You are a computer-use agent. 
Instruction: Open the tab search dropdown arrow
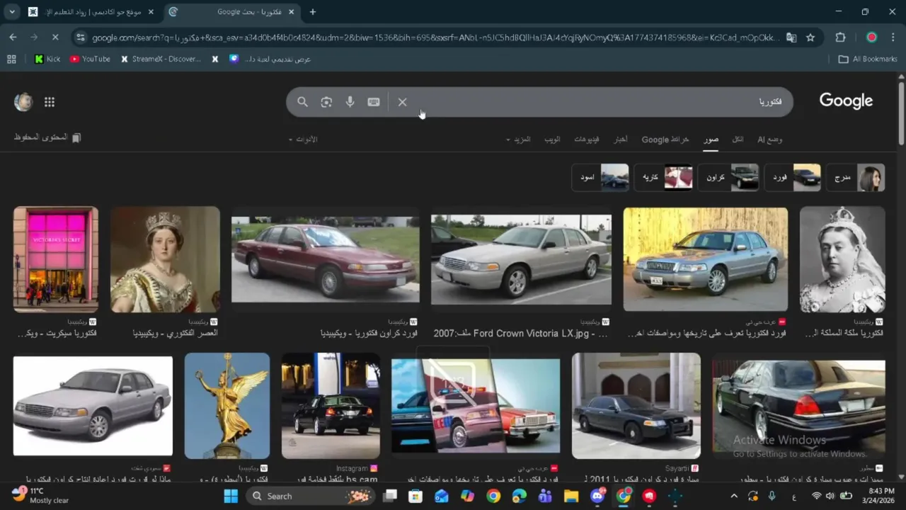[x=12, y=12]
